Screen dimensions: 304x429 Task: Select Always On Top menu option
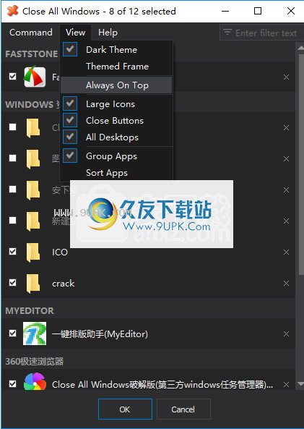tap(117, 85)
